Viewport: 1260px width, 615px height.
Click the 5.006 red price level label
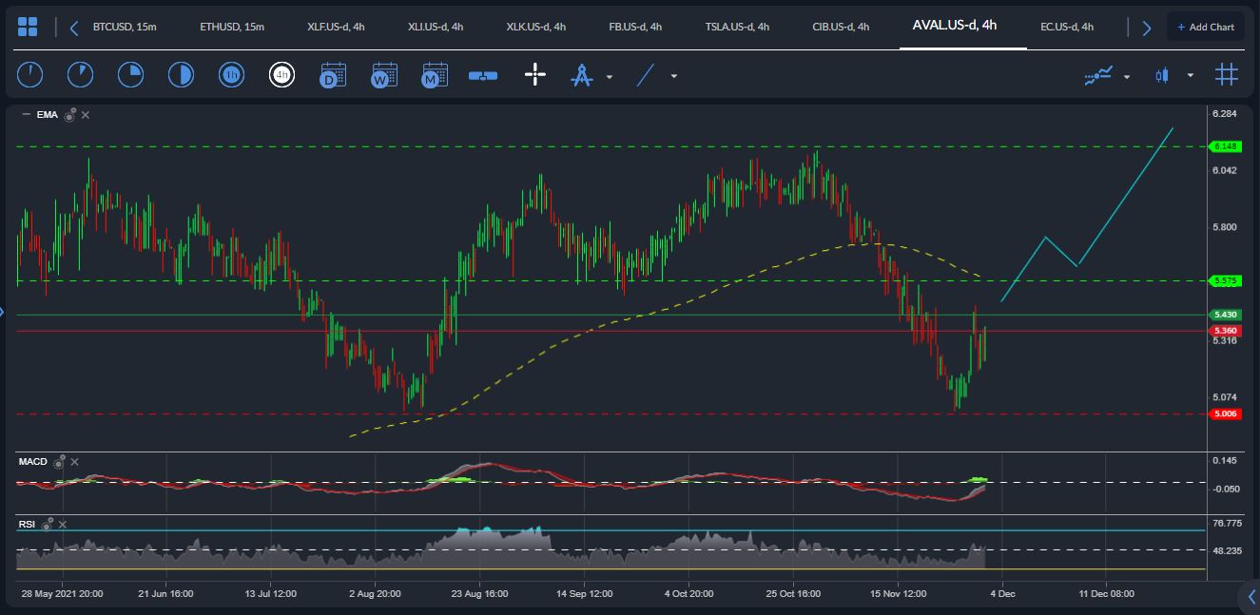[1225, 414]
